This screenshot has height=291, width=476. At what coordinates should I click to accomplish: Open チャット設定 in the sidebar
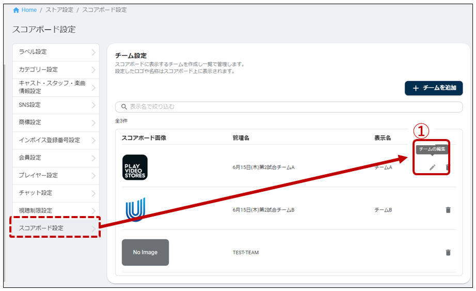click(56, 193)
